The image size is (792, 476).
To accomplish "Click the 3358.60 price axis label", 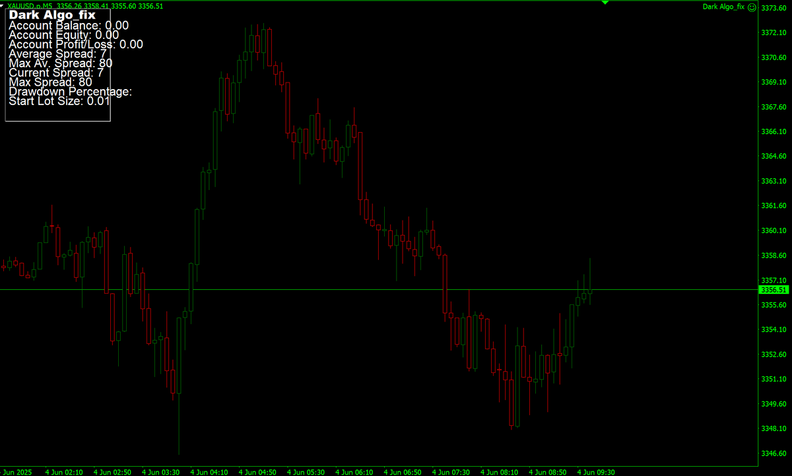I will coord(774,255).
